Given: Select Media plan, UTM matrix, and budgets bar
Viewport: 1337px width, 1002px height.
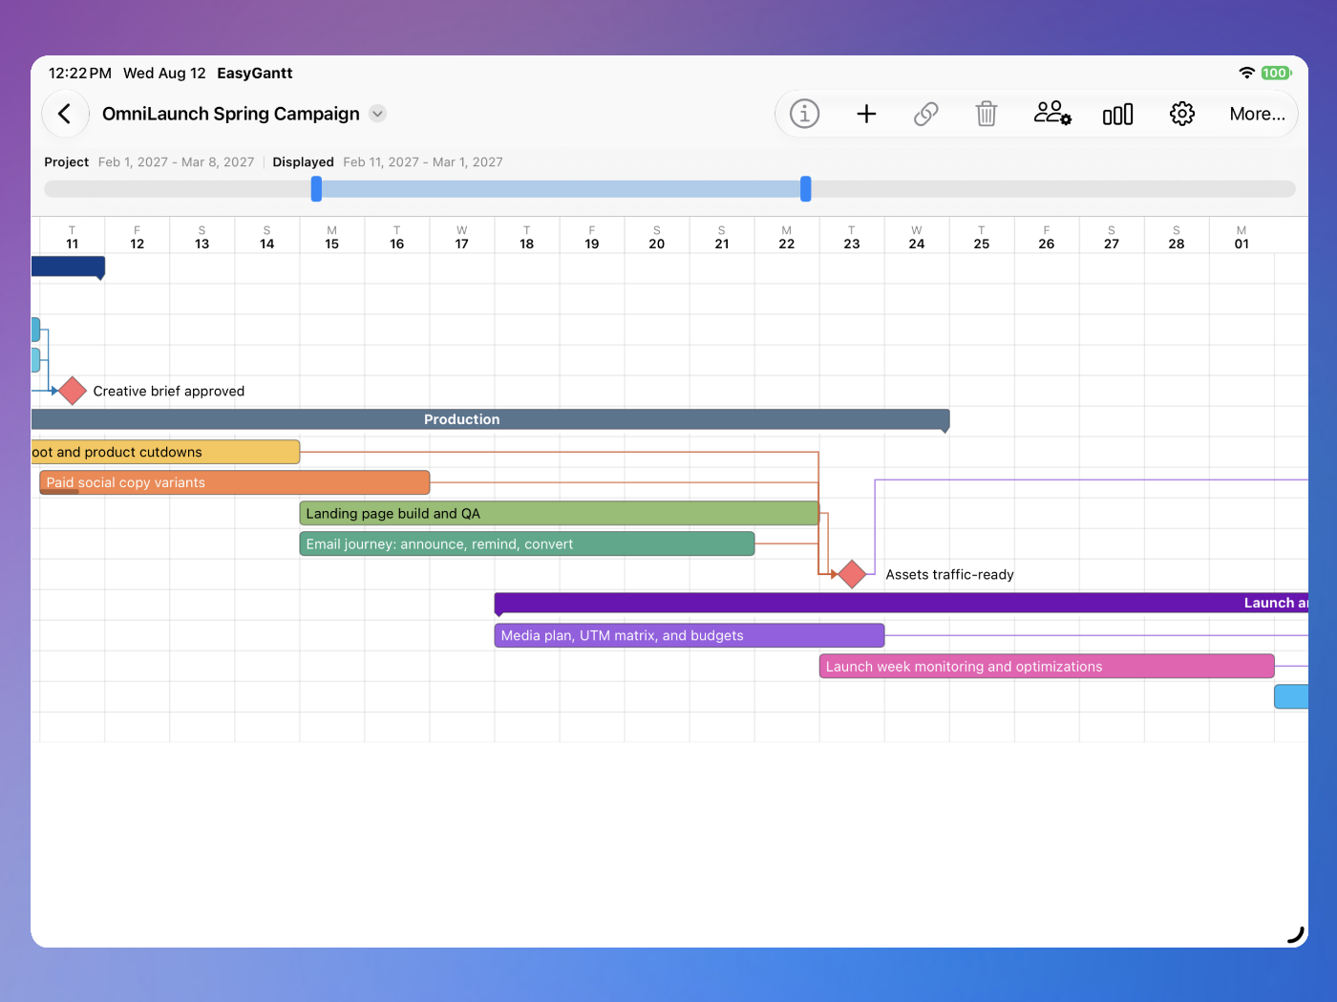Looking at the screenshot, I should pos(690,635).
